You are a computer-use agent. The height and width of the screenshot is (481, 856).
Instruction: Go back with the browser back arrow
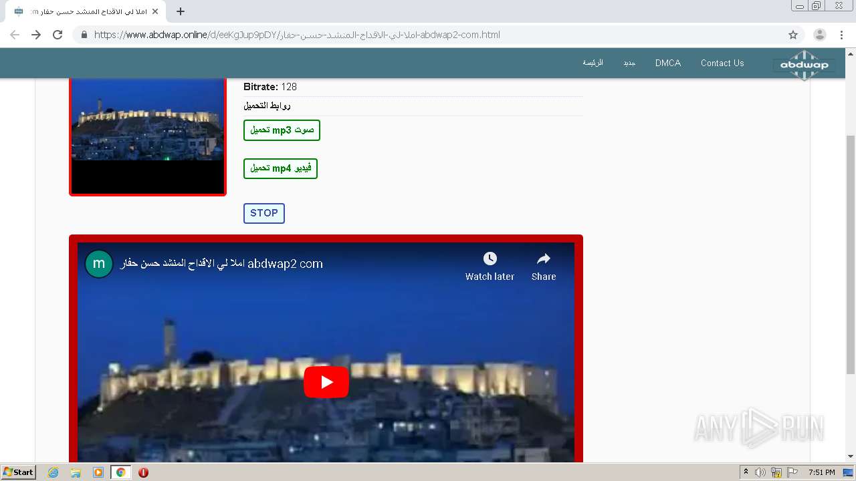pos(15,35)
